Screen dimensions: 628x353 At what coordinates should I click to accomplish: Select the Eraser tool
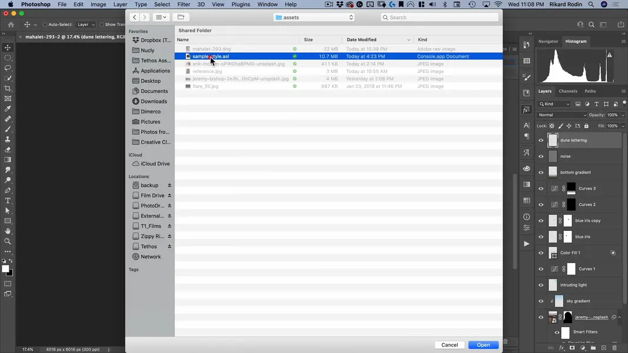point(8,150)
